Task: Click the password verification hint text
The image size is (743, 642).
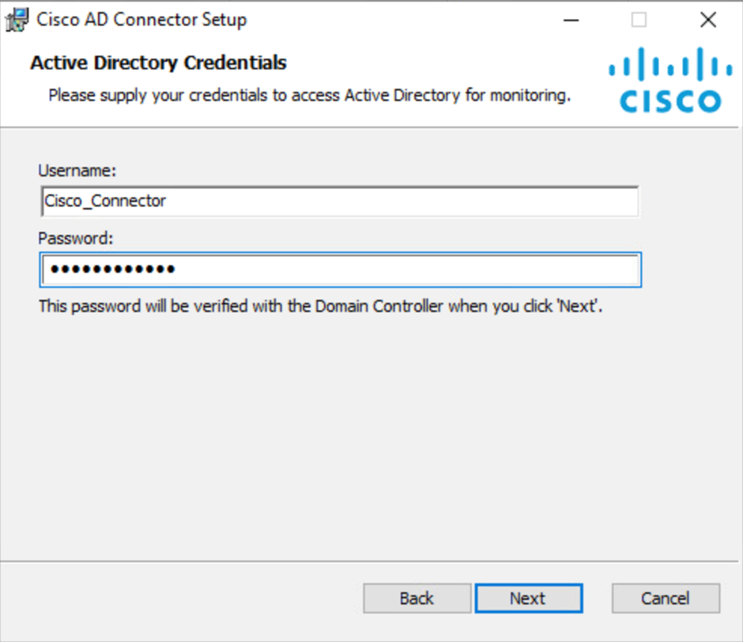Action: [320, 306]
